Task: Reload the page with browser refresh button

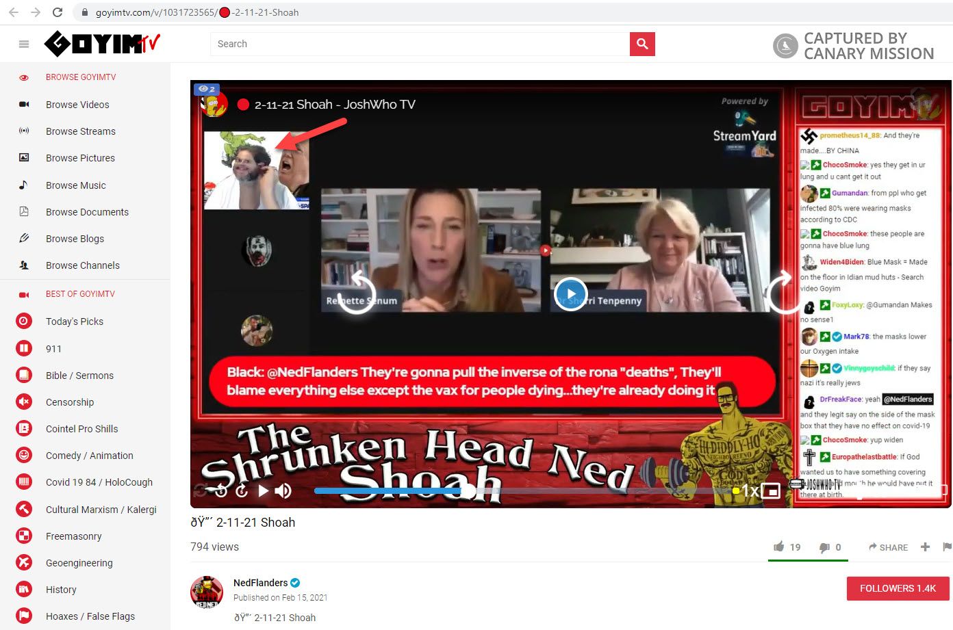Action: pyautogui.click(x=58, y=12)
